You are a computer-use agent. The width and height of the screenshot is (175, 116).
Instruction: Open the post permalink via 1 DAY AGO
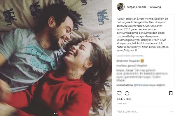[x=122, y=104]
